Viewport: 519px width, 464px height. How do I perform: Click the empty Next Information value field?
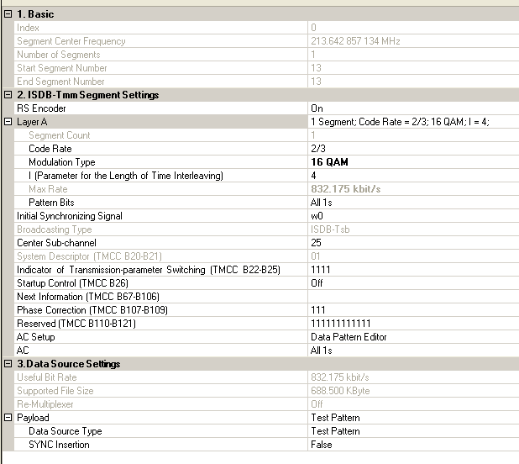(412, 297)
